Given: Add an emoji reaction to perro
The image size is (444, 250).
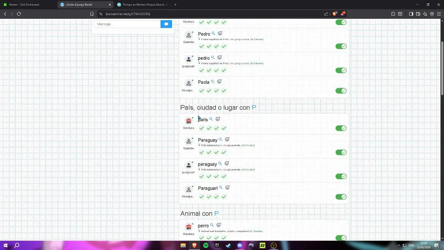Looking at the screenshot, I should point(219,225).
